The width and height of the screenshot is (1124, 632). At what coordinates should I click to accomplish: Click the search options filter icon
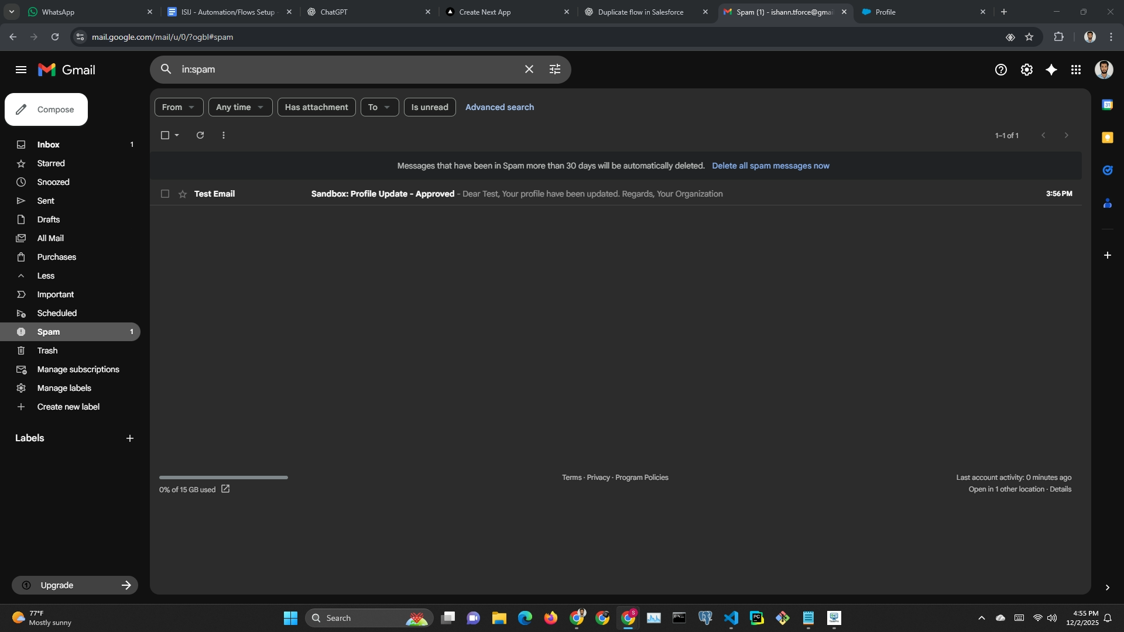pos(555,69)
